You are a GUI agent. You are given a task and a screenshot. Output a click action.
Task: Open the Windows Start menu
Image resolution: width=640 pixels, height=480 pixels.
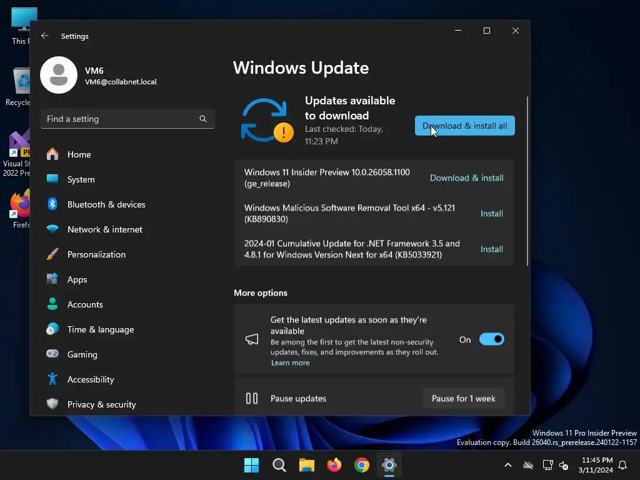[251, 465]
